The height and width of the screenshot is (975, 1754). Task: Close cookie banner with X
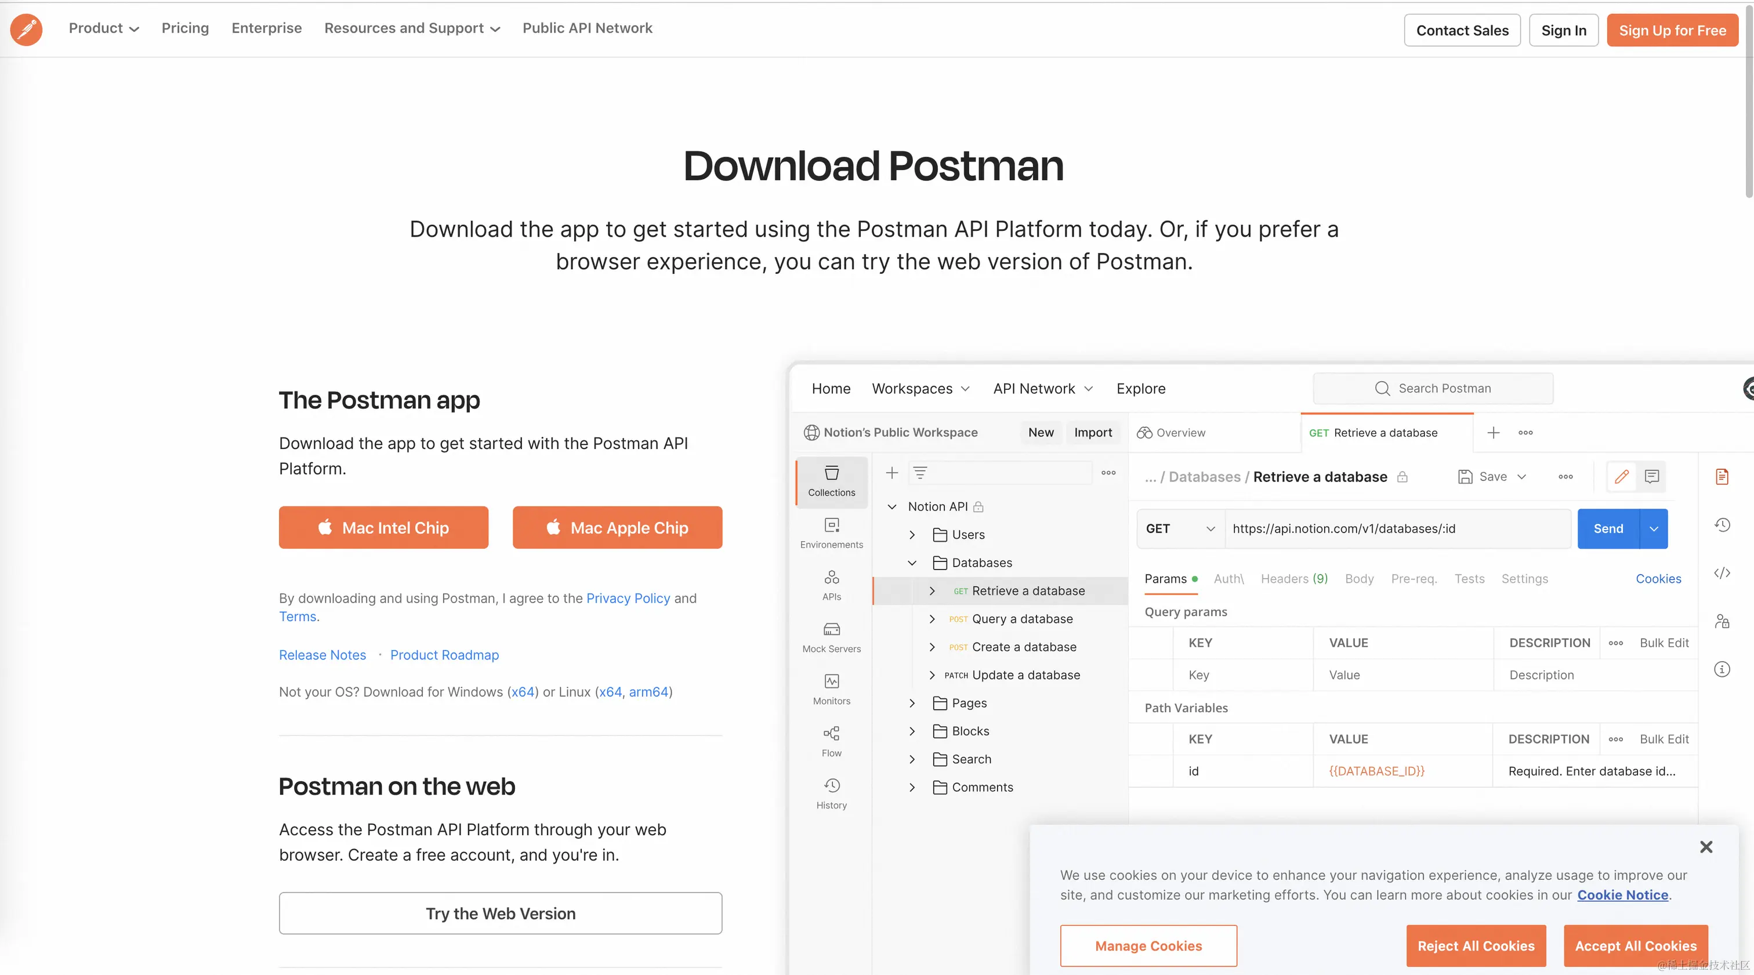1706,846
